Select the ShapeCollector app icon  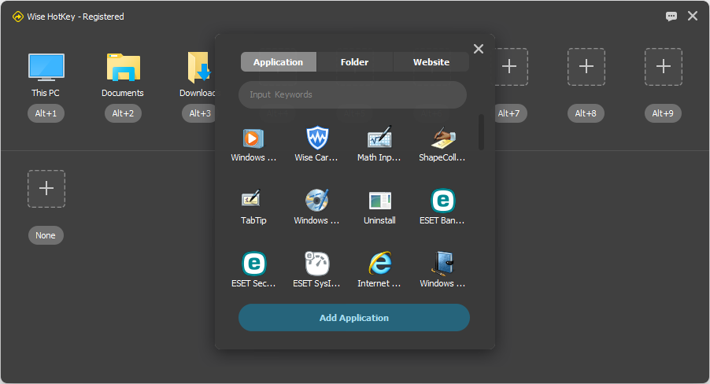443,138
